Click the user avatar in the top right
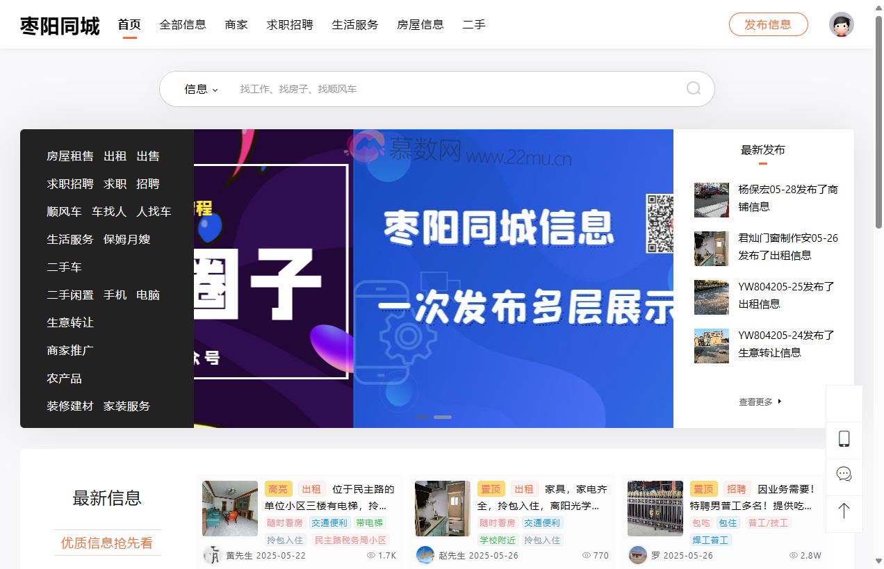The image size is (884, 569). click(841, 24)
